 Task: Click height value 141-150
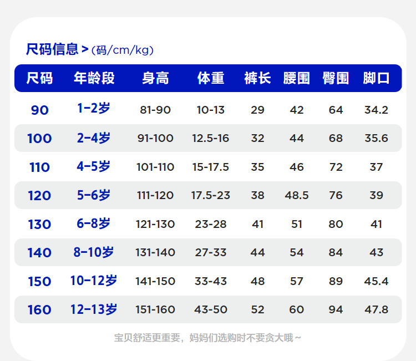tap(155, 281)
